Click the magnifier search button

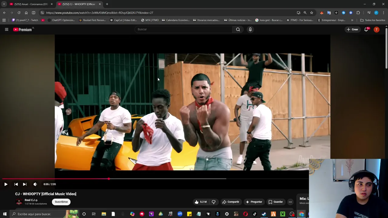(238, 29)
